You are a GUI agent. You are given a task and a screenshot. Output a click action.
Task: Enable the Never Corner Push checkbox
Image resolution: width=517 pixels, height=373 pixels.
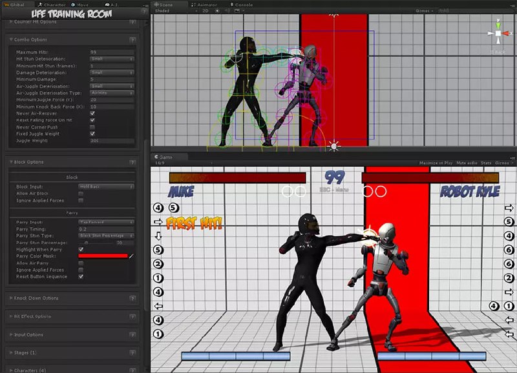point(92,127)
